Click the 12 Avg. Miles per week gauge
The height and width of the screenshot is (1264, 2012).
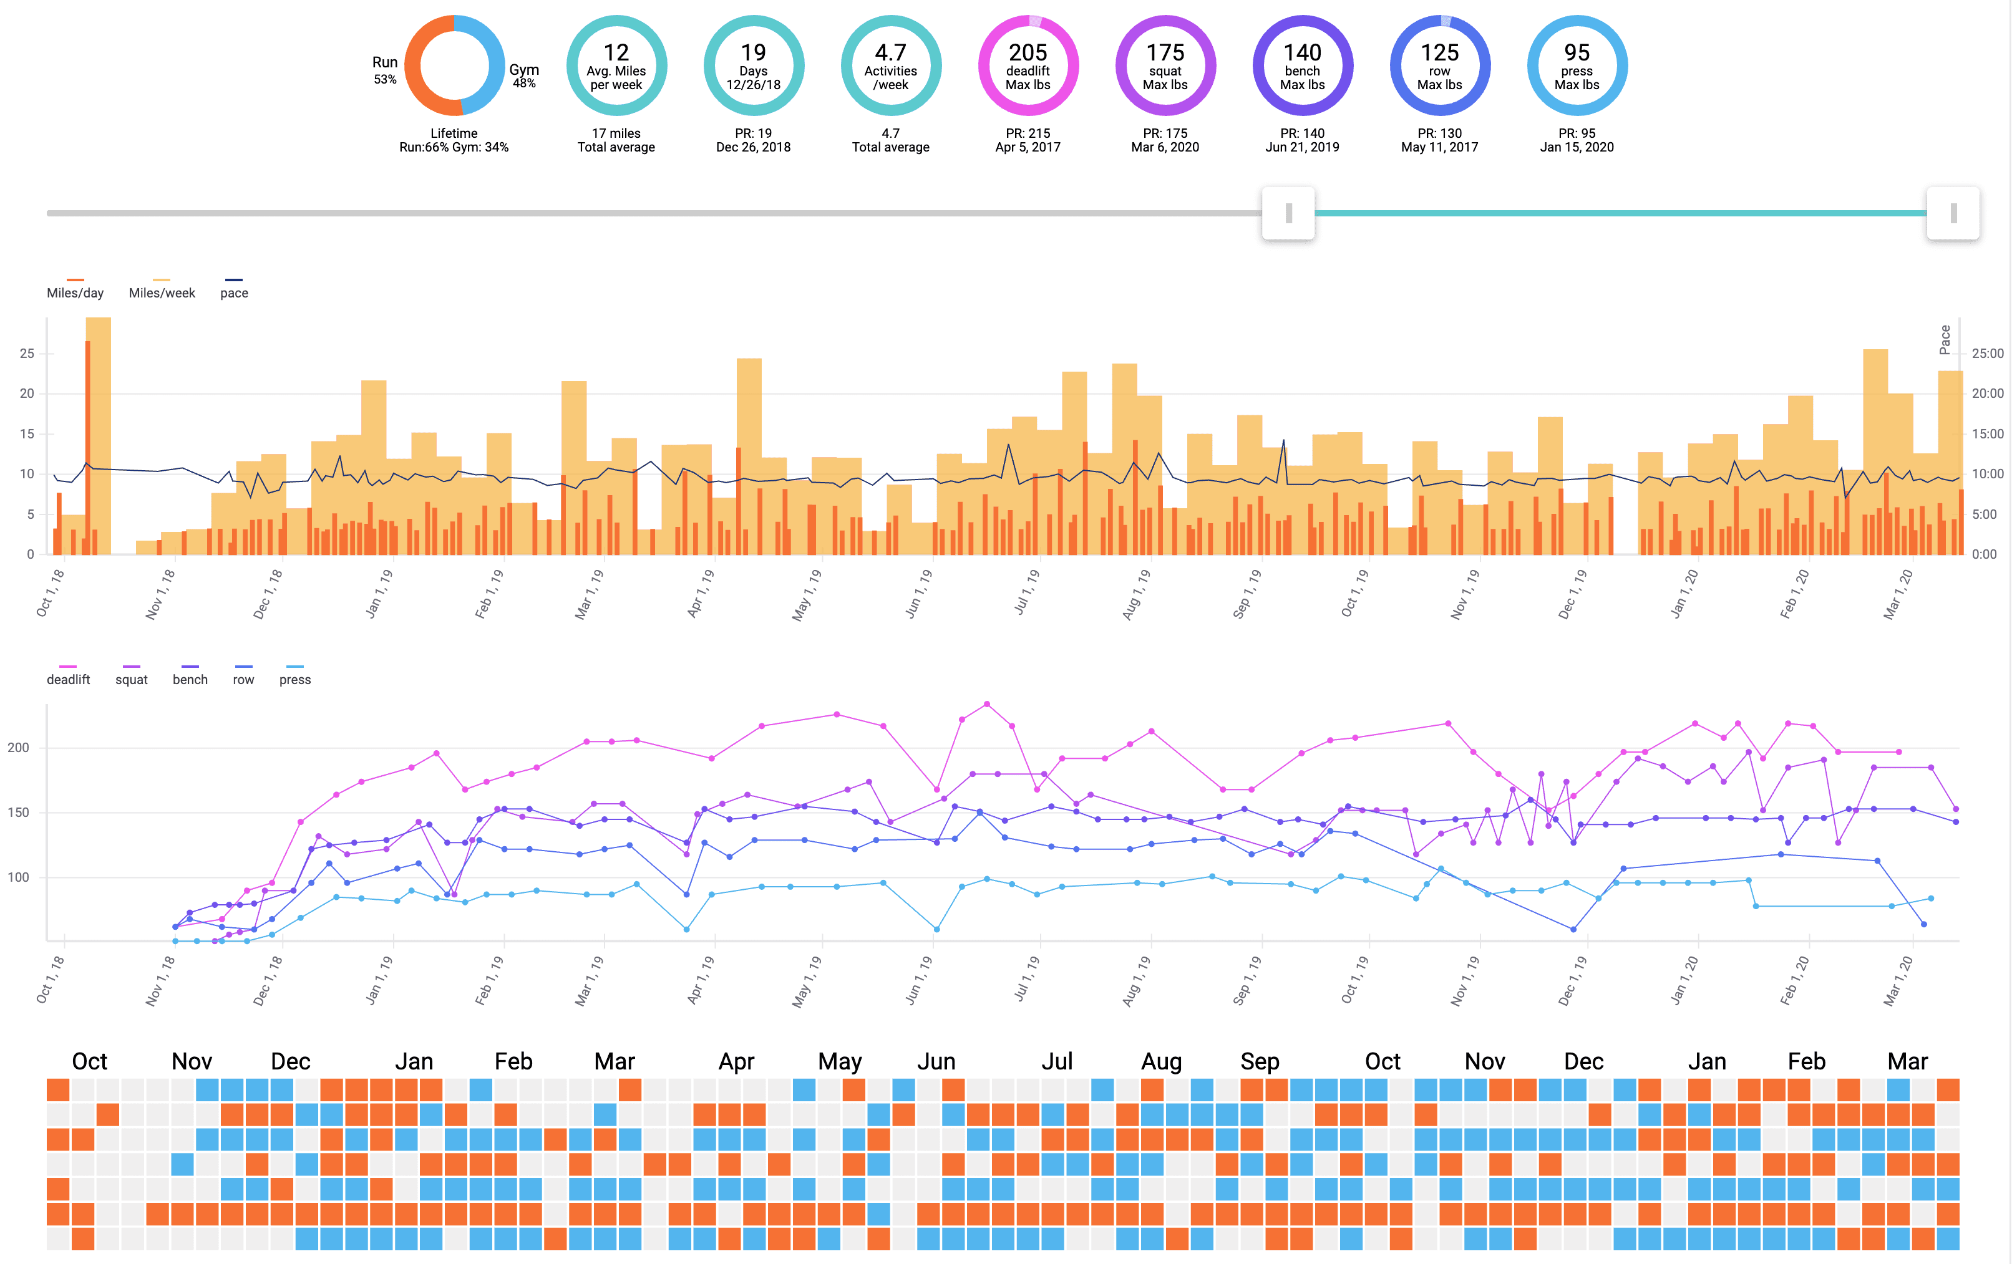(x=616, y=65)
